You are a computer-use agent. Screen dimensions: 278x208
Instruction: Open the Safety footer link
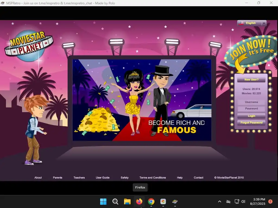tap(124, 178)
